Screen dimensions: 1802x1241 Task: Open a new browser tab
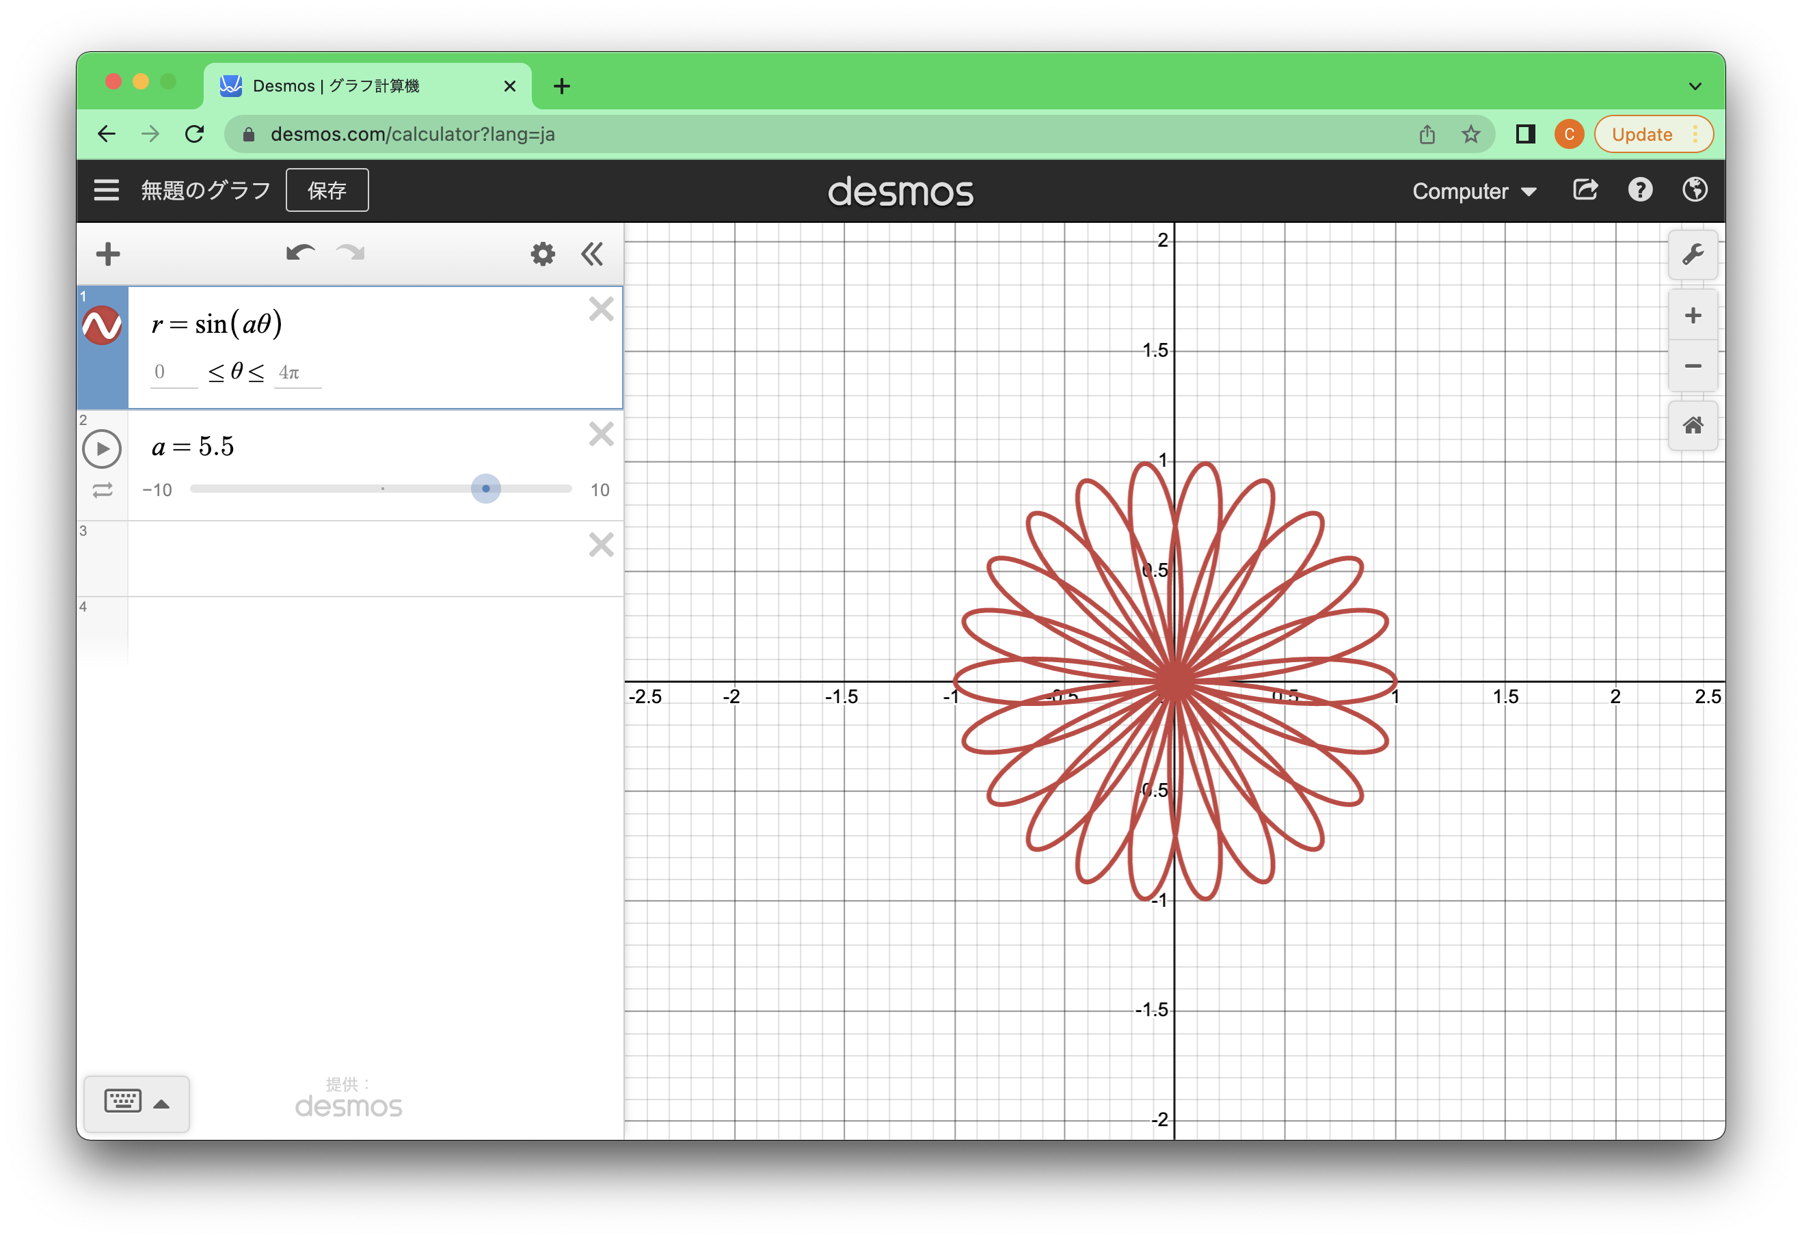point(561,86)
